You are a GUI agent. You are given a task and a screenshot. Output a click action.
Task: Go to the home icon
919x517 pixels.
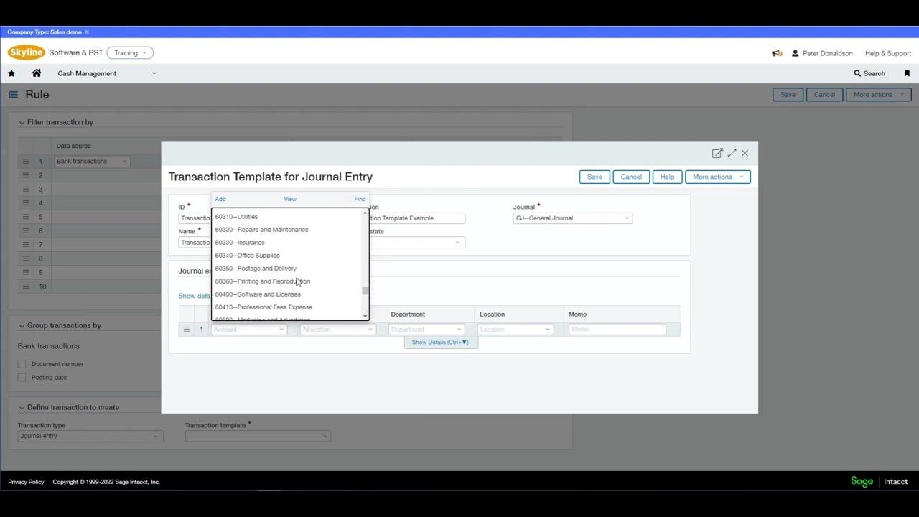click(37, 73)
